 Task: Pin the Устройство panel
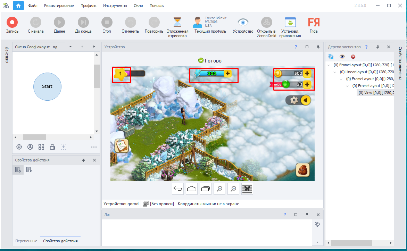coord(318,47)
